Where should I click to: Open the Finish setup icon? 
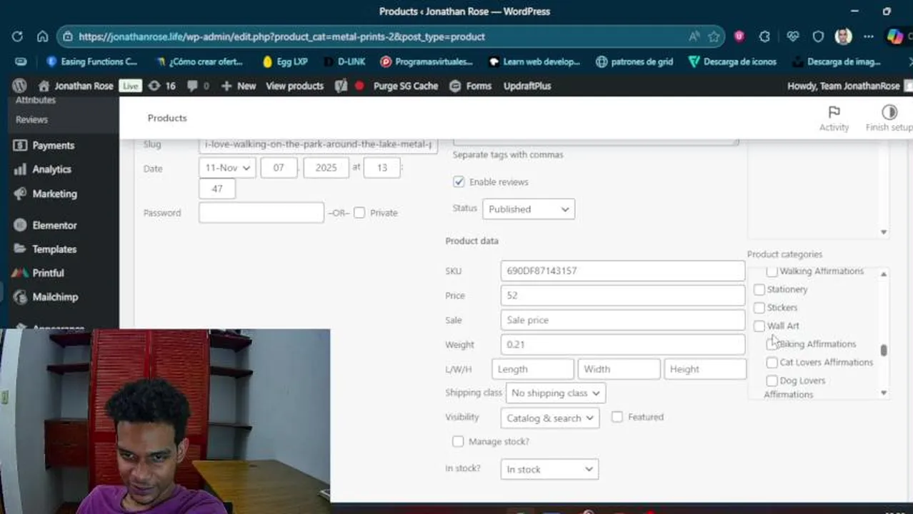point(889,118)
